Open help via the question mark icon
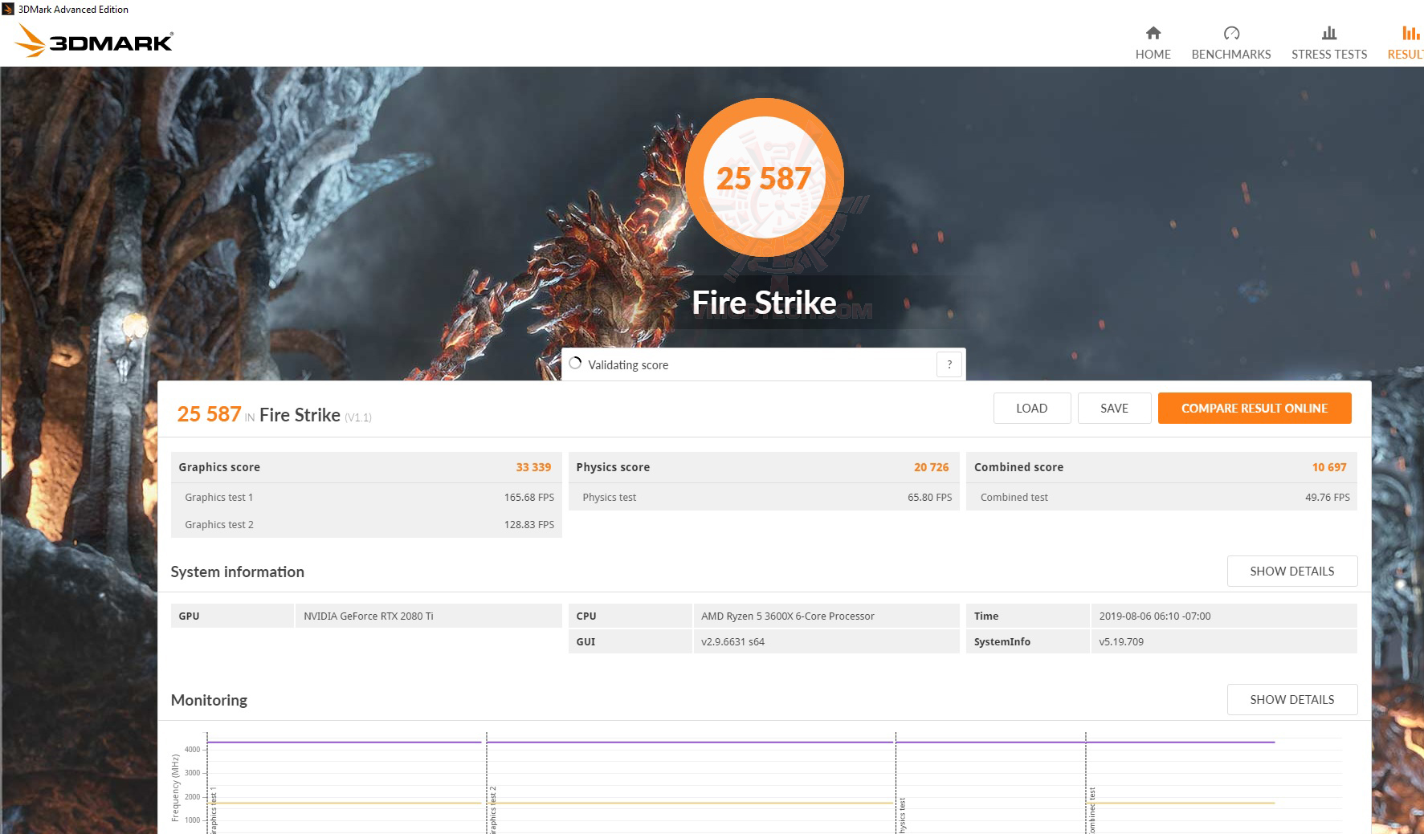The image size is (1424, 834). 949,364
